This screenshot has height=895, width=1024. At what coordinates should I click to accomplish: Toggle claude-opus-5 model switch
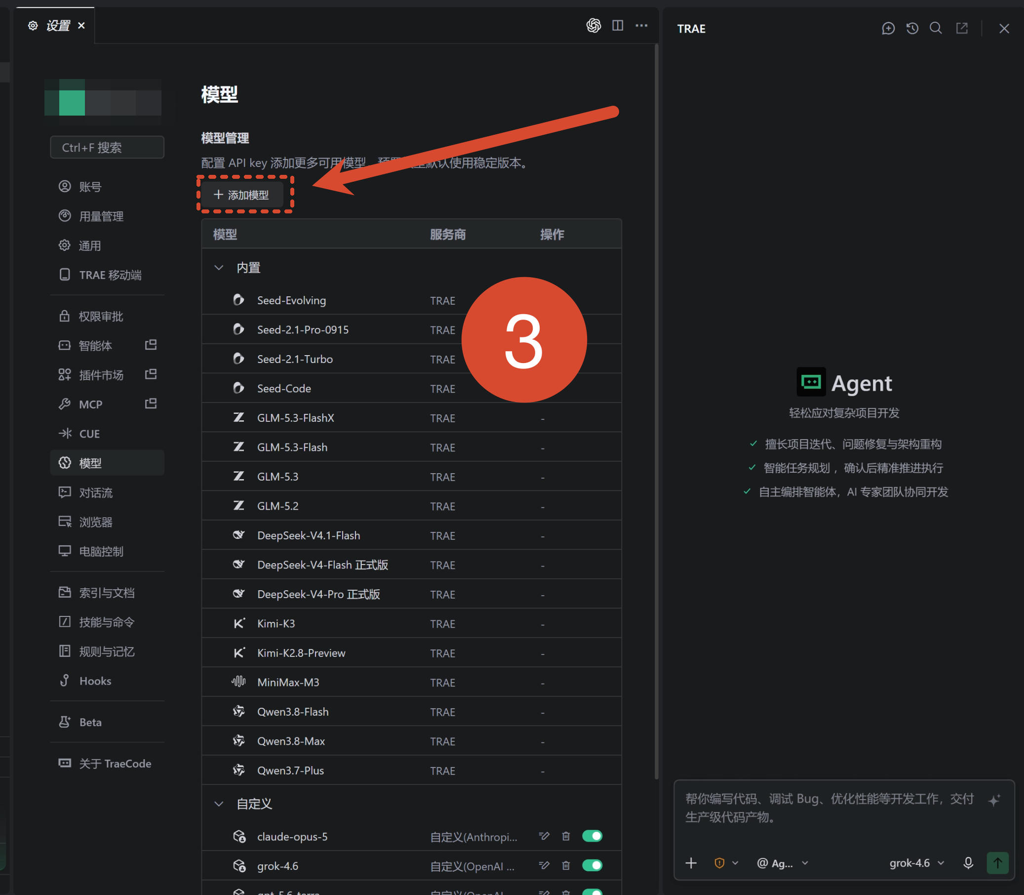click(592, 836)
